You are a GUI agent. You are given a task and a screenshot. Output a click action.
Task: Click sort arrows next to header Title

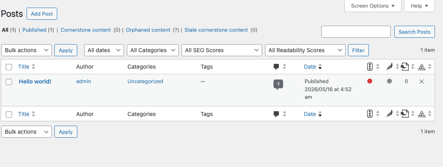tap(33, 67)
